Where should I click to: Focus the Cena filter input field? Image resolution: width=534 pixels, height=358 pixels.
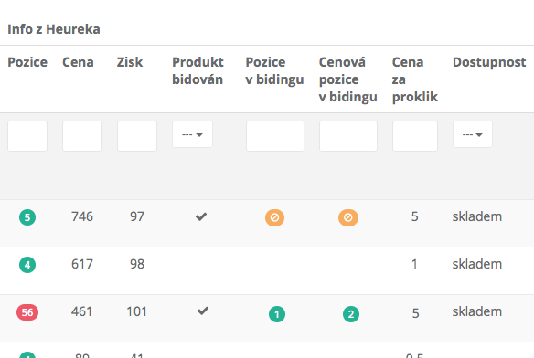pos(82,136)
